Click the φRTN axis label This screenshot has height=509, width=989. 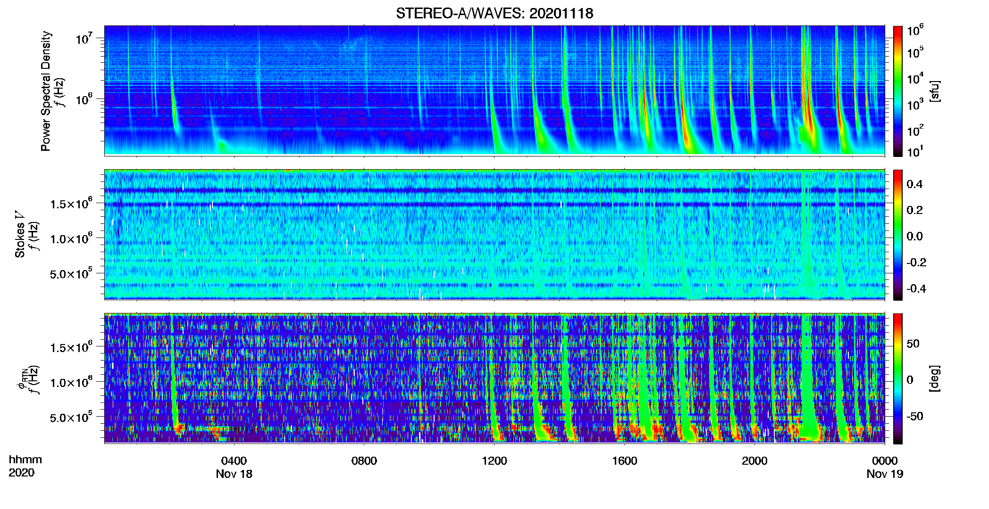coord(22,379)
